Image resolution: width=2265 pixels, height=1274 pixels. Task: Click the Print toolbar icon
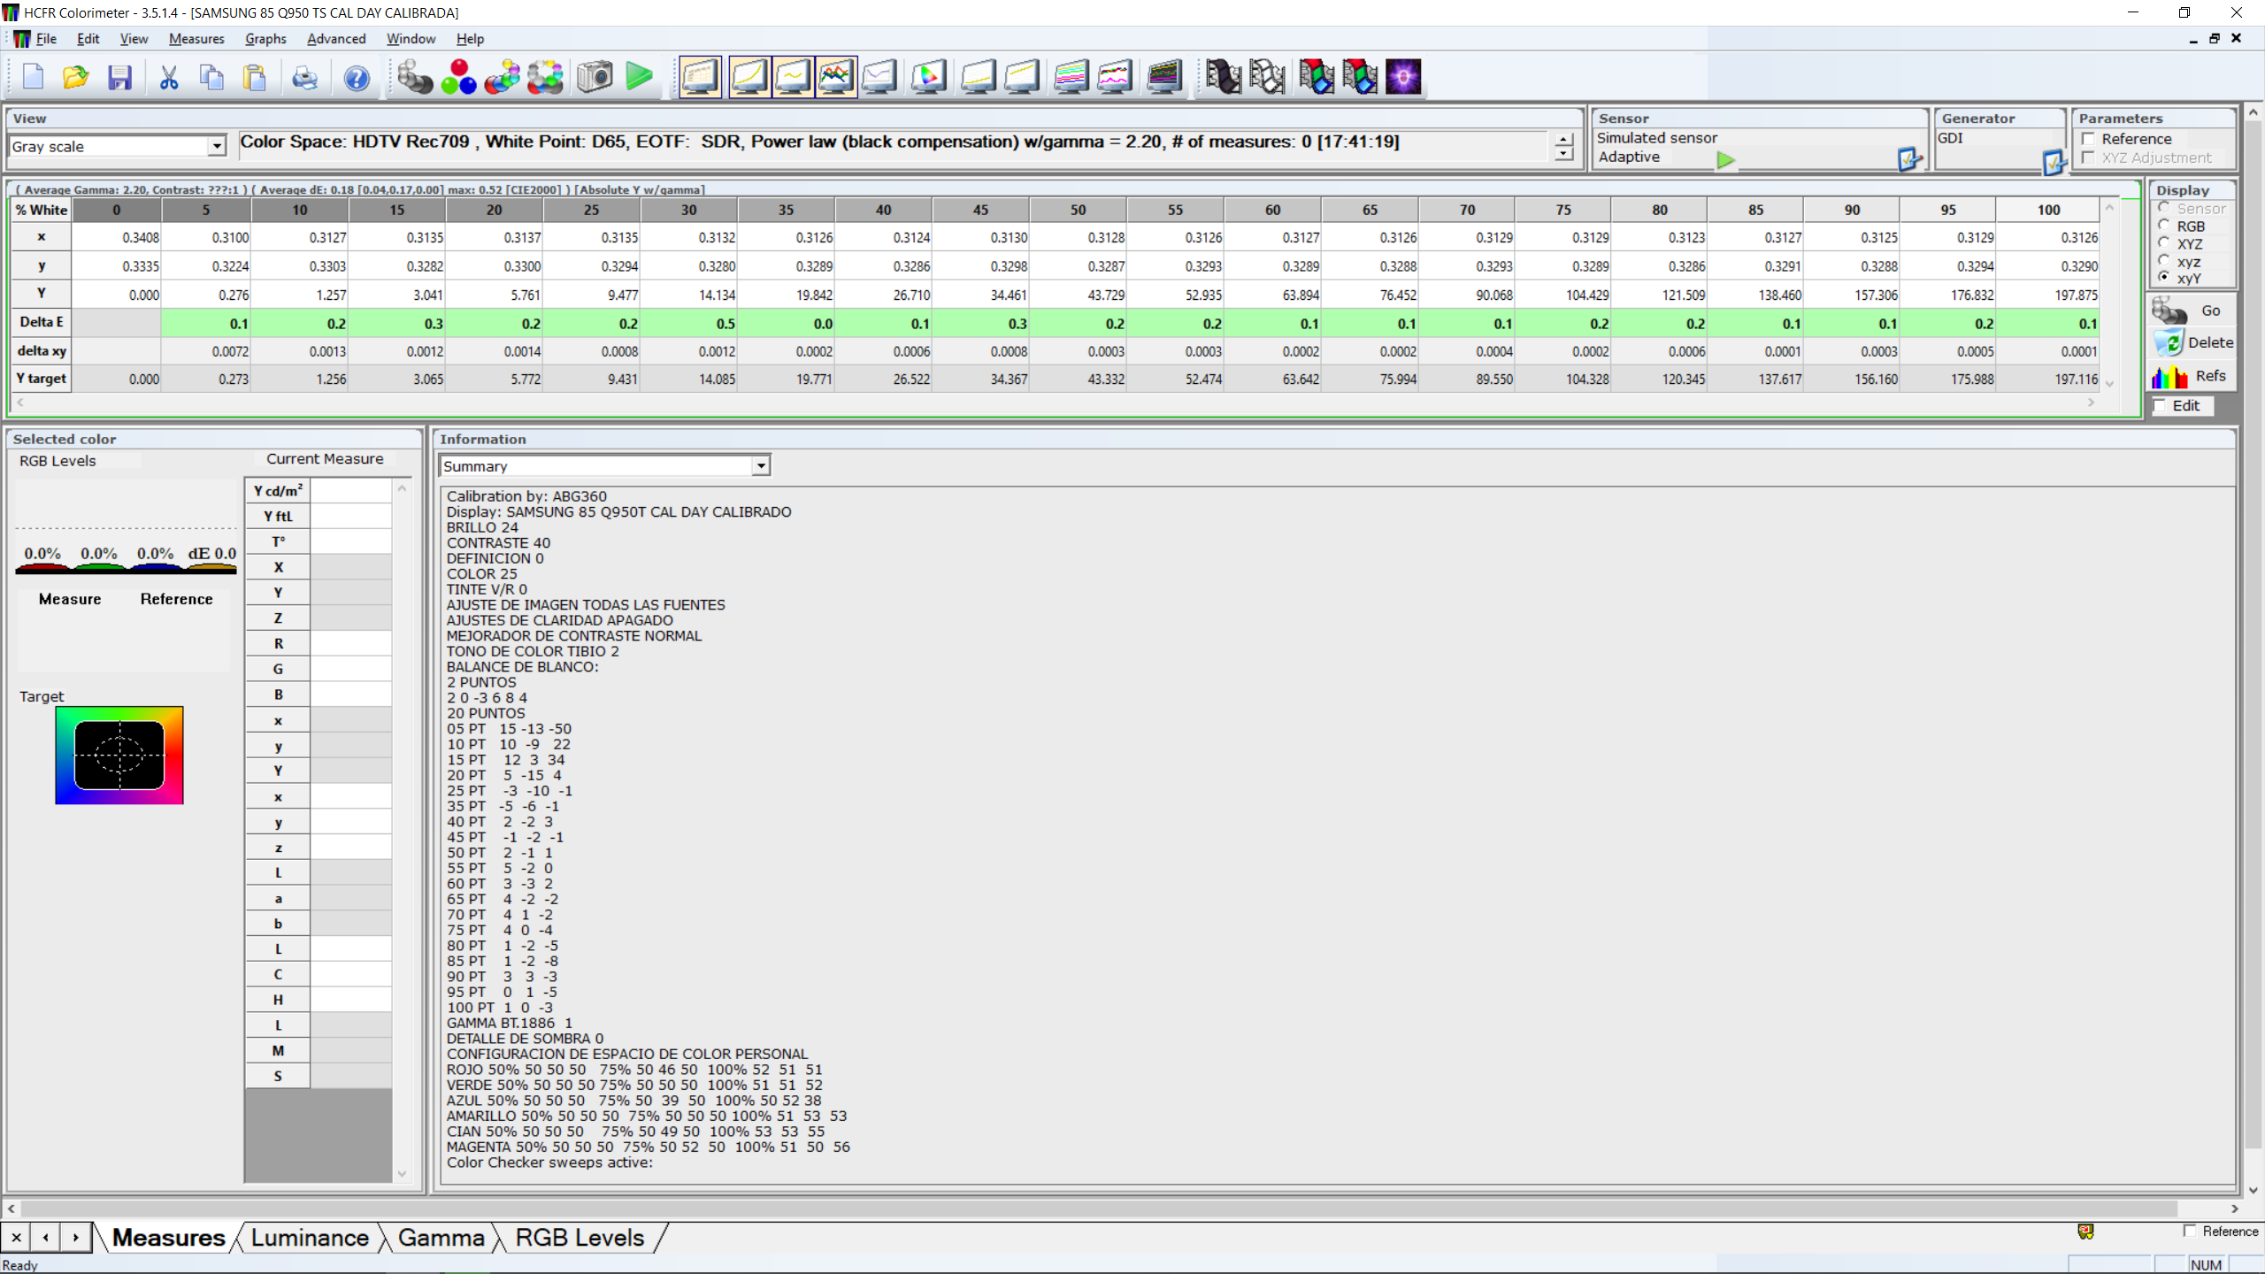304,77
